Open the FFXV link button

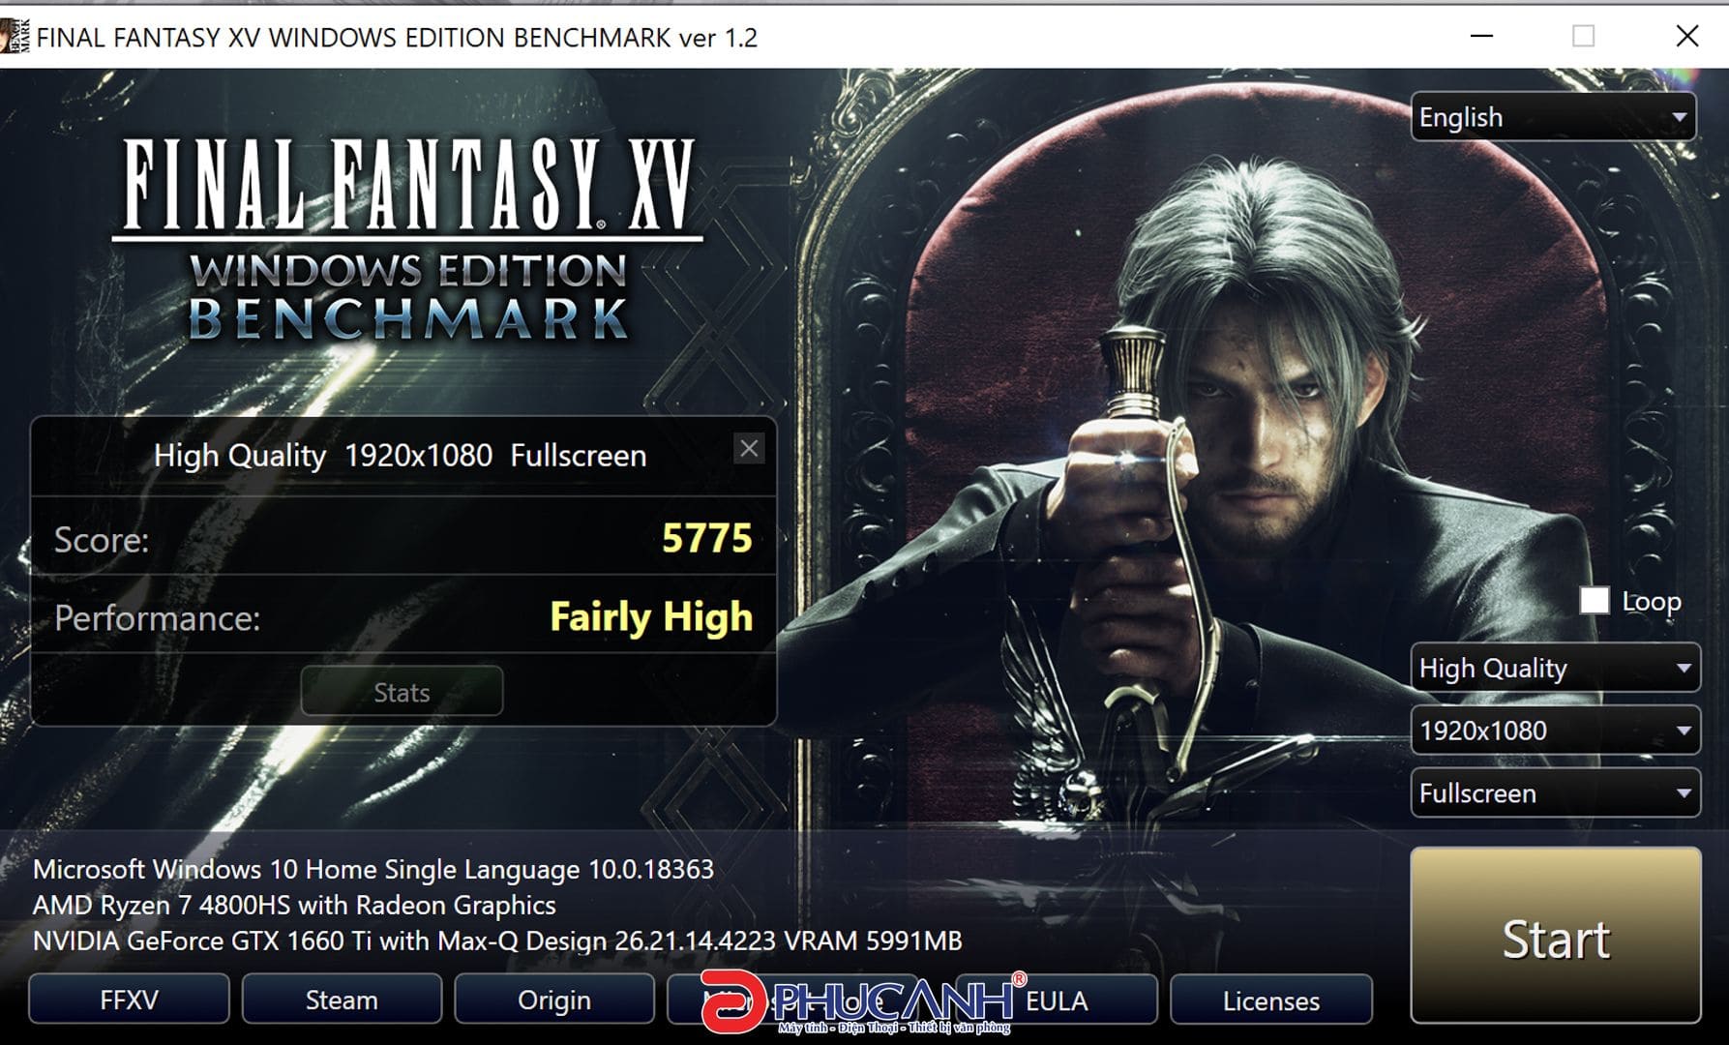(129, 1000)
